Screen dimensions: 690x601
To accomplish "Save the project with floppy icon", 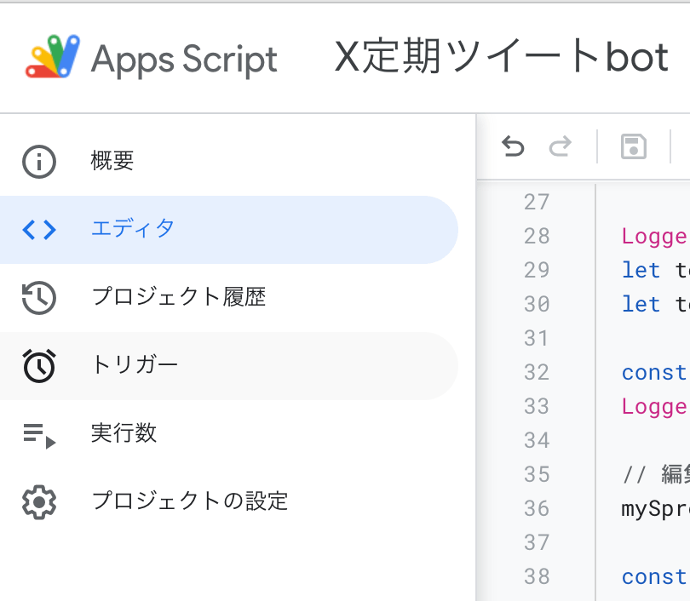I will click(x=634, y=146).
